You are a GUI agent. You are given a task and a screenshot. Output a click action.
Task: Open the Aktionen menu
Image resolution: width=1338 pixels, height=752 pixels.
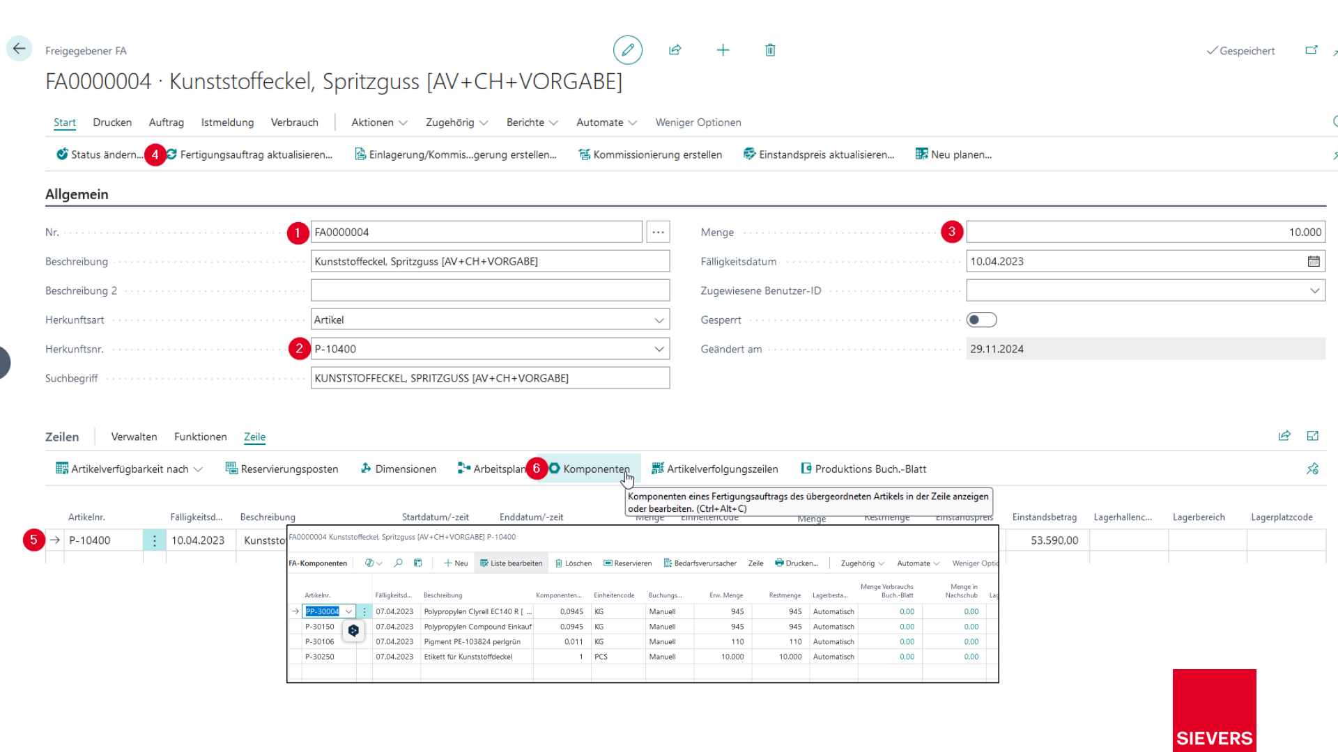pyautogui.click(x=379, y=123)
